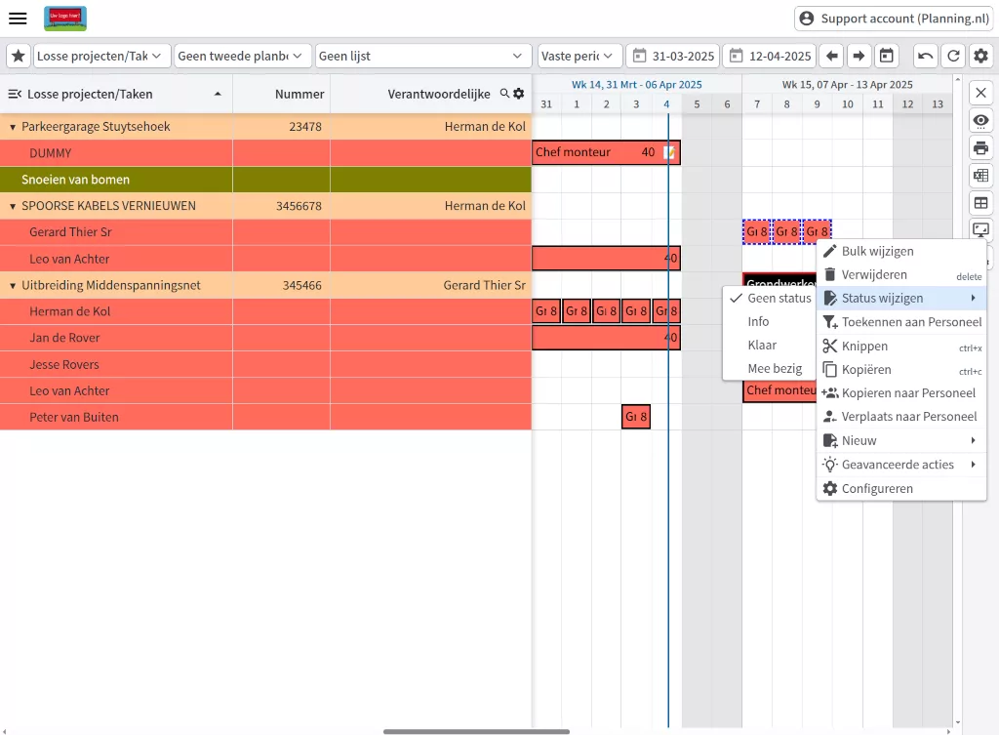Open the 'Vaste periode' dropdown
This screenshot has width=999, height=735.
[579, 56]
